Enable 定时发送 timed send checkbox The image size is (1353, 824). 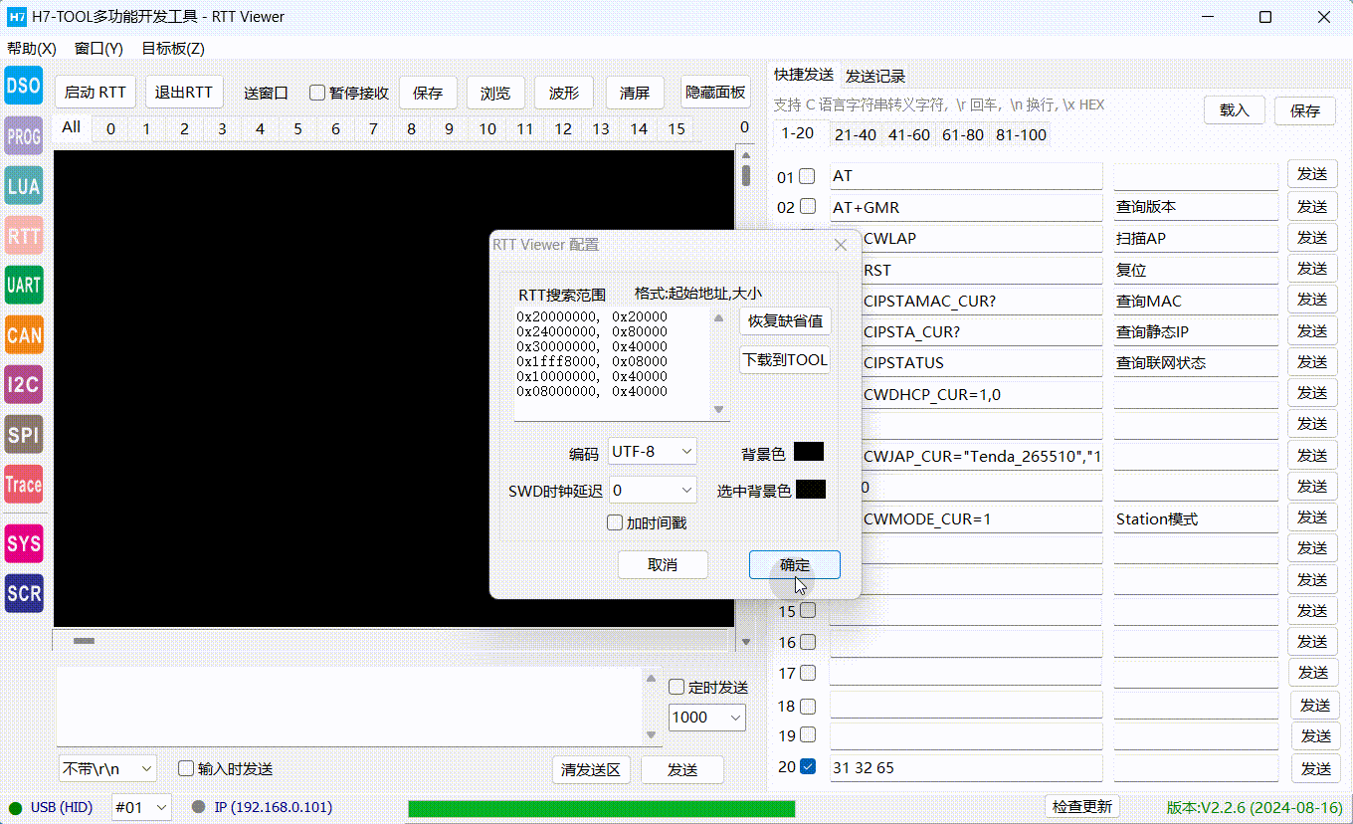click(676, 687)
